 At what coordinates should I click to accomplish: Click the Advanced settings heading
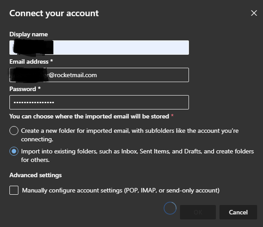(x=35, y=175)
